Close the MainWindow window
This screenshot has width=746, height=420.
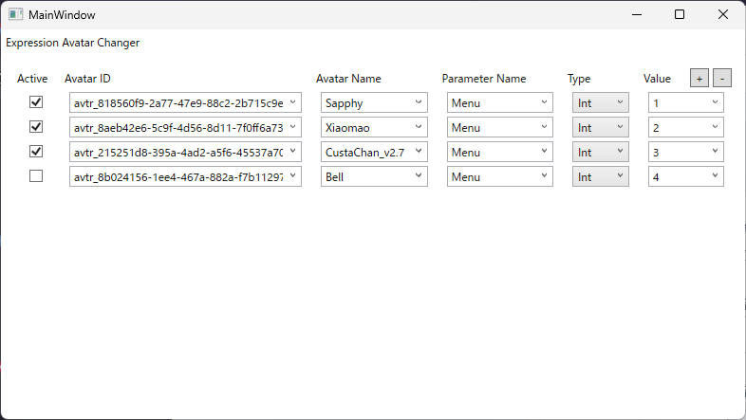point(722,15)
